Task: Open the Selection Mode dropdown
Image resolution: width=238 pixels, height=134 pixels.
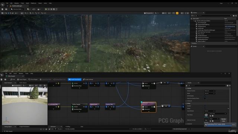Action: click(17, 9)
